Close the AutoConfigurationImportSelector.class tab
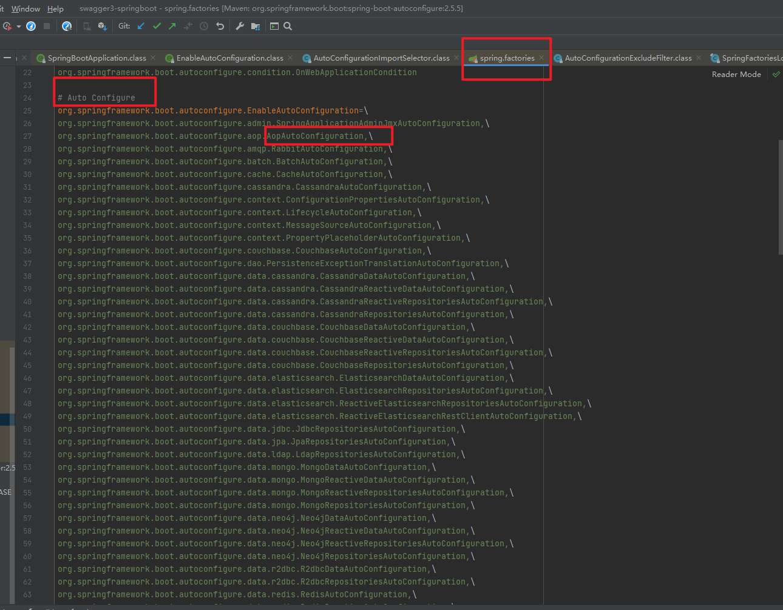This screenshot has width=783, height=610. point(456,58)
